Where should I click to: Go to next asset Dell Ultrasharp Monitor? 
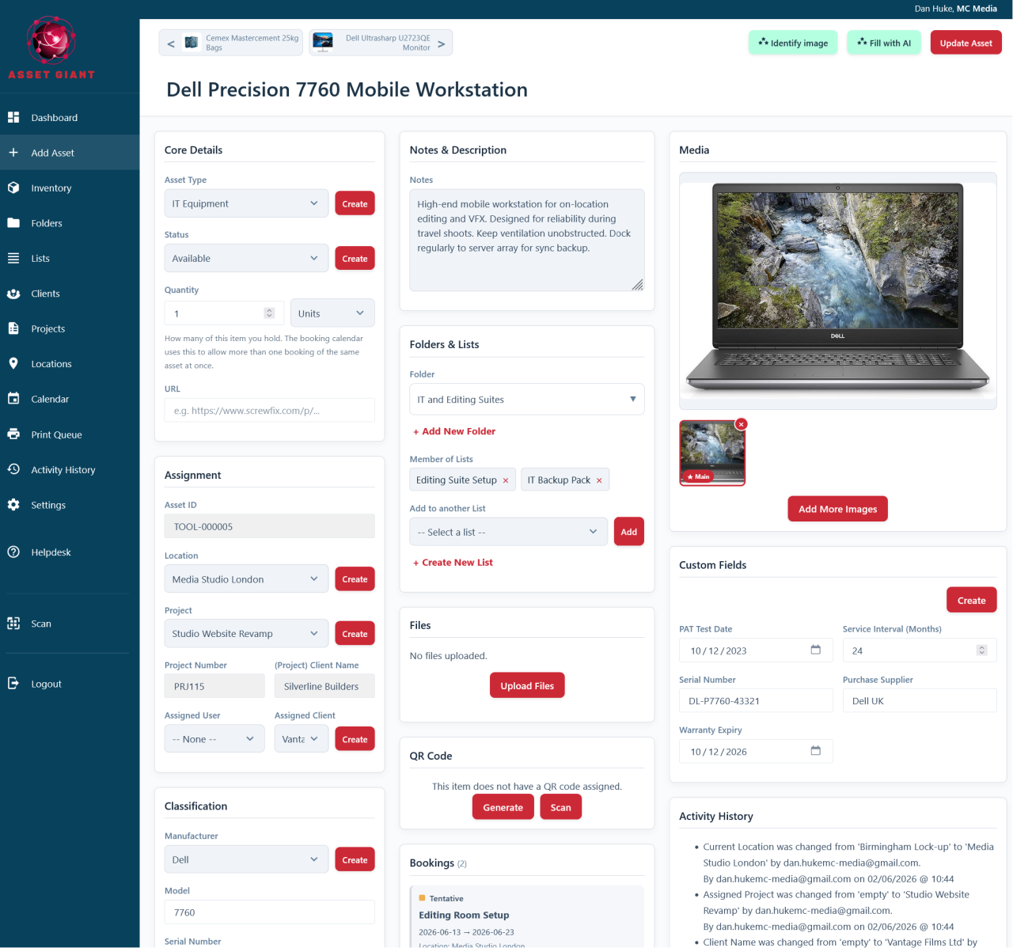coord(381,43)
